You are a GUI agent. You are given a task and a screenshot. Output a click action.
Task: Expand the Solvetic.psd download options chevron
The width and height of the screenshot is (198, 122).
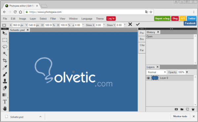tap(40, 117)
